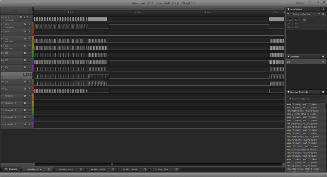
Task: Open settings gear for IO0 channel
Action: [x=25, y=39]
